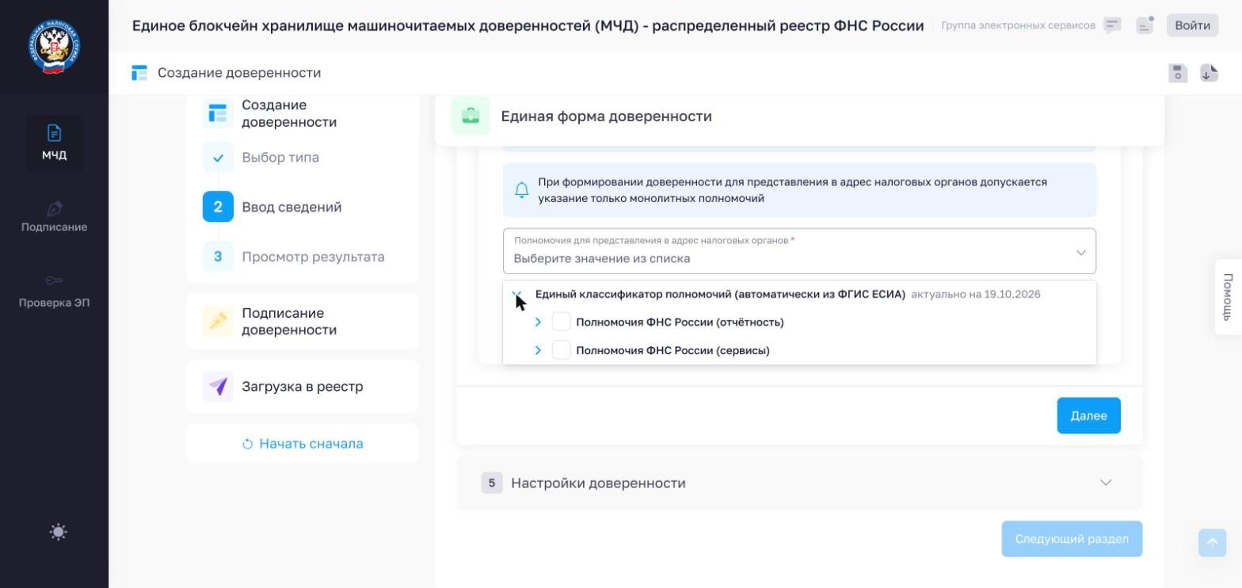The height and width of the screenshot is (588, 1242).
Task: Open the Помощь side tab
Action: [1229, 296]
